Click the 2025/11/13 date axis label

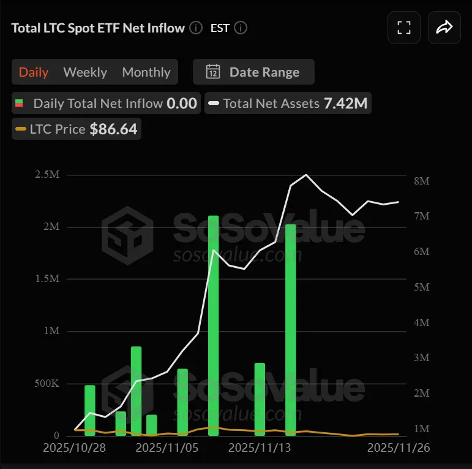tap(260, 448)
